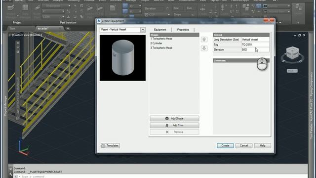Click the Remove shape button
Image resolution: width=316 pixels, height=178 pixels.
pos(174,132)
